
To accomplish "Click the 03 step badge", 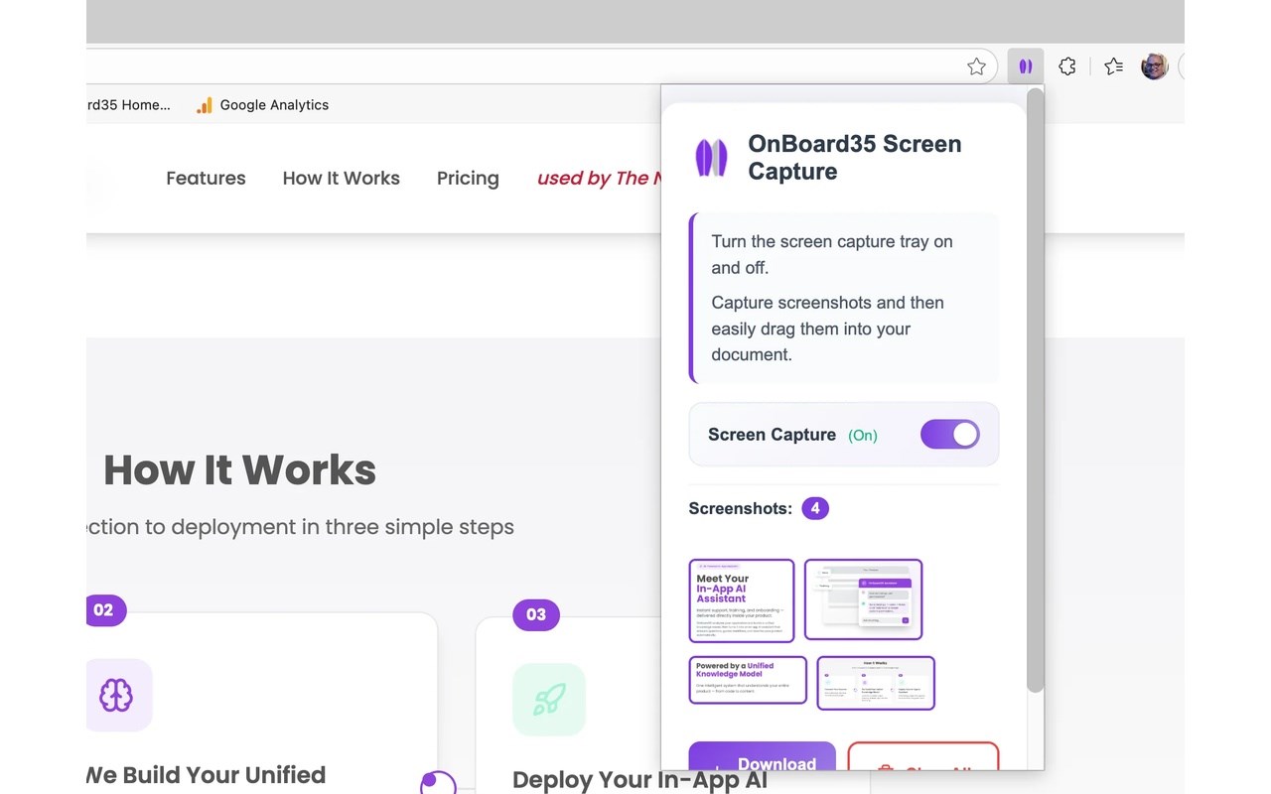I will 536,614.
